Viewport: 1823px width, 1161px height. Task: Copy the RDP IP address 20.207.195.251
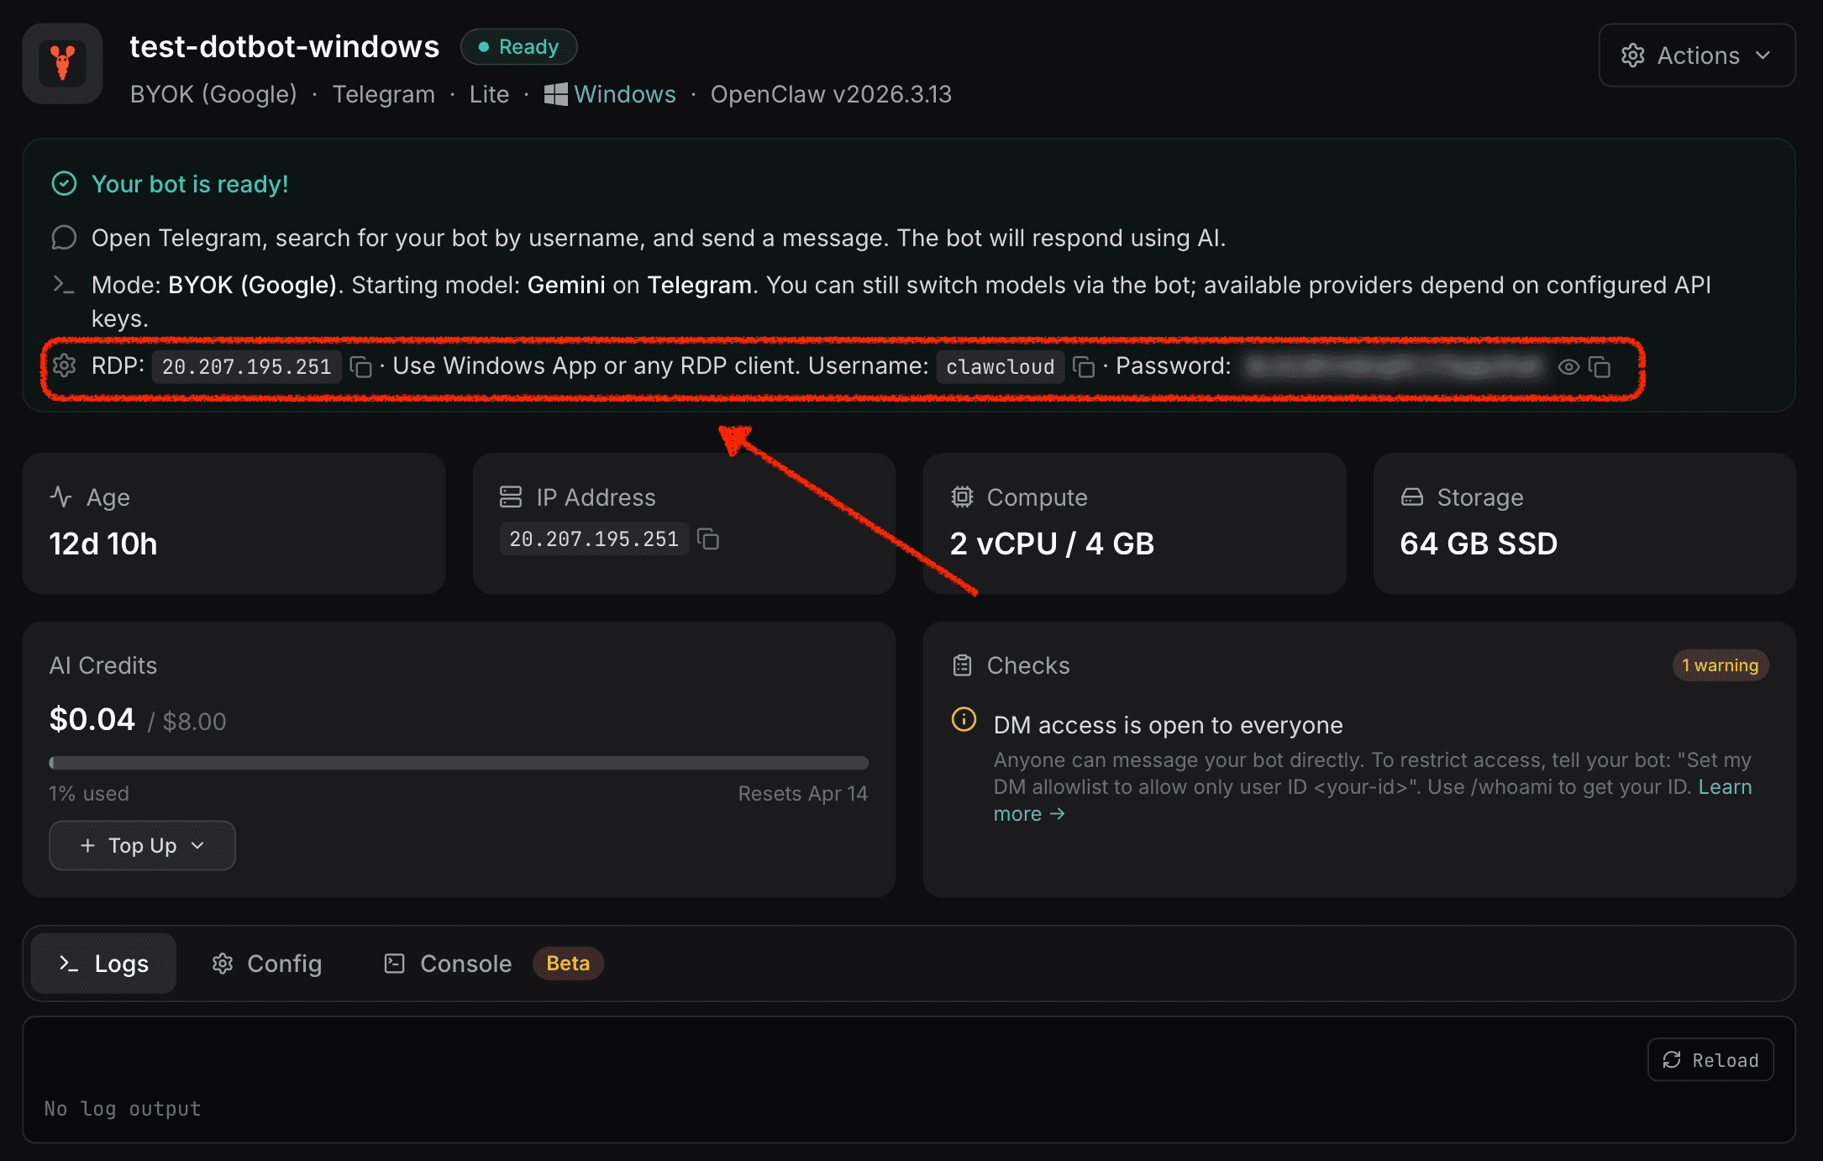361,367
